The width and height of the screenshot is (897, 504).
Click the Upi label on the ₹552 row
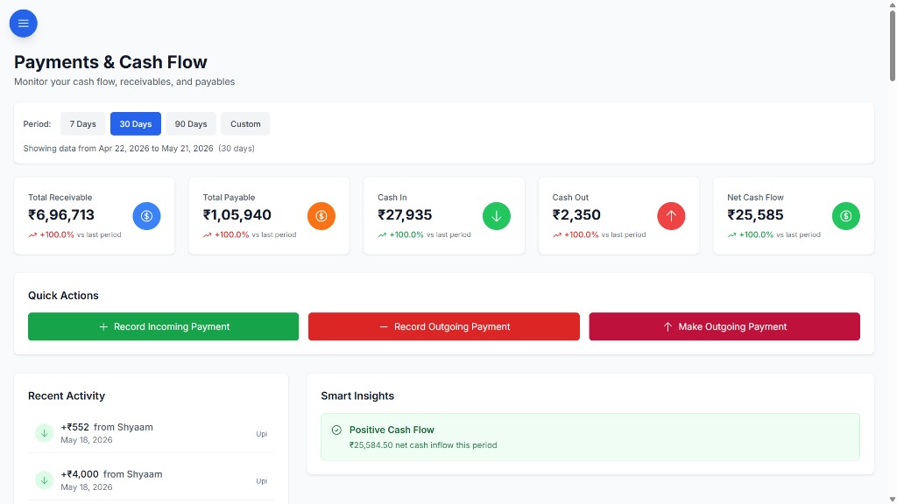point(261,434)
